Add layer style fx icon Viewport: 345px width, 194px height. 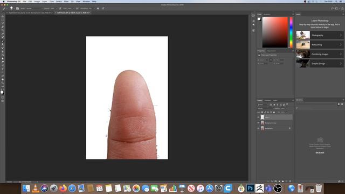[272, 181]
